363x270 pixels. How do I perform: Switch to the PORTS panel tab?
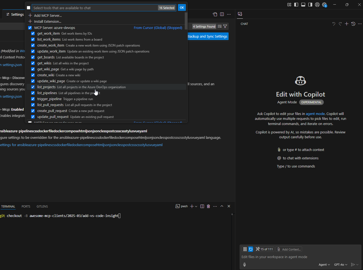pyautogui.click(x=26, y=206)
